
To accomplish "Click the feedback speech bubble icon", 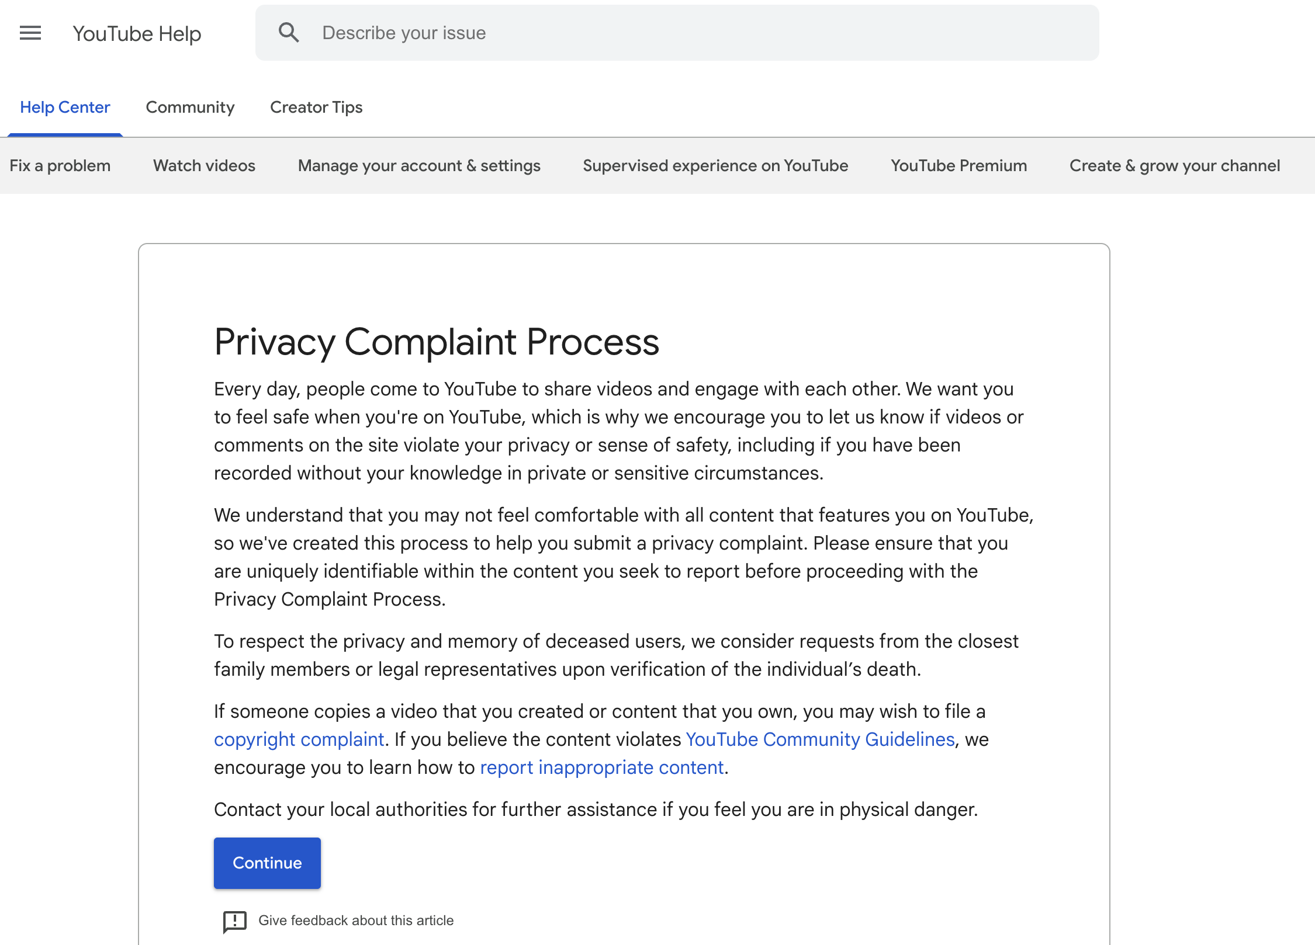I will tap(235, 921).
